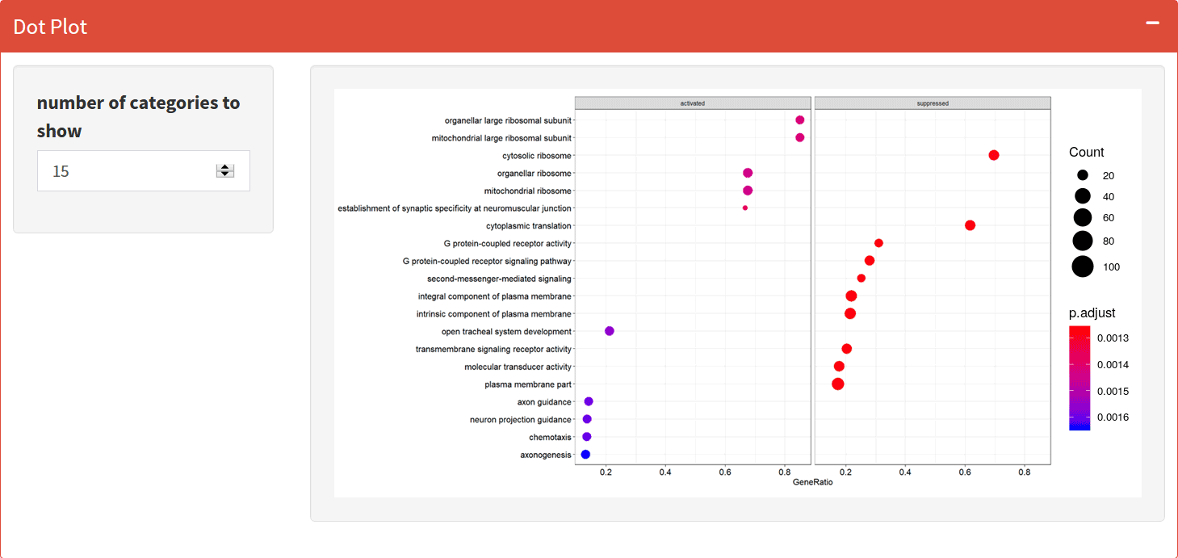Click the organellar large ribosomal subunit dot
The image size is (1178, 558).
[x=799, y=120]
